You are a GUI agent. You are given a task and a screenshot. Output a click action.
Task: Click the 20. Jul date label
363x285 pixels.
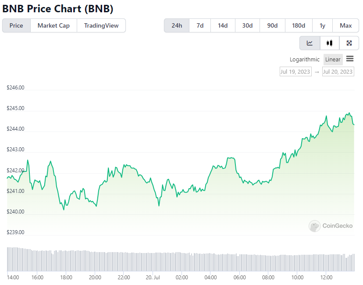(x=153, y=278)
